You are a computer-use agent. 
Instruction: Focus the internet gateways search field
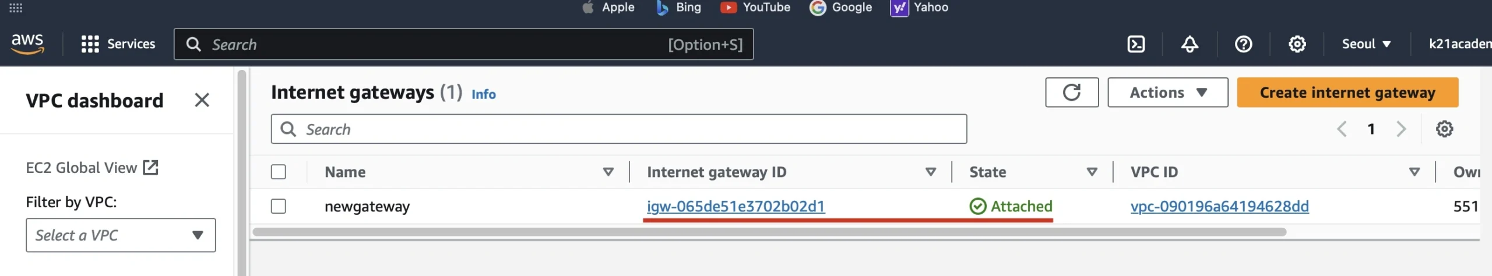(619, 129)
